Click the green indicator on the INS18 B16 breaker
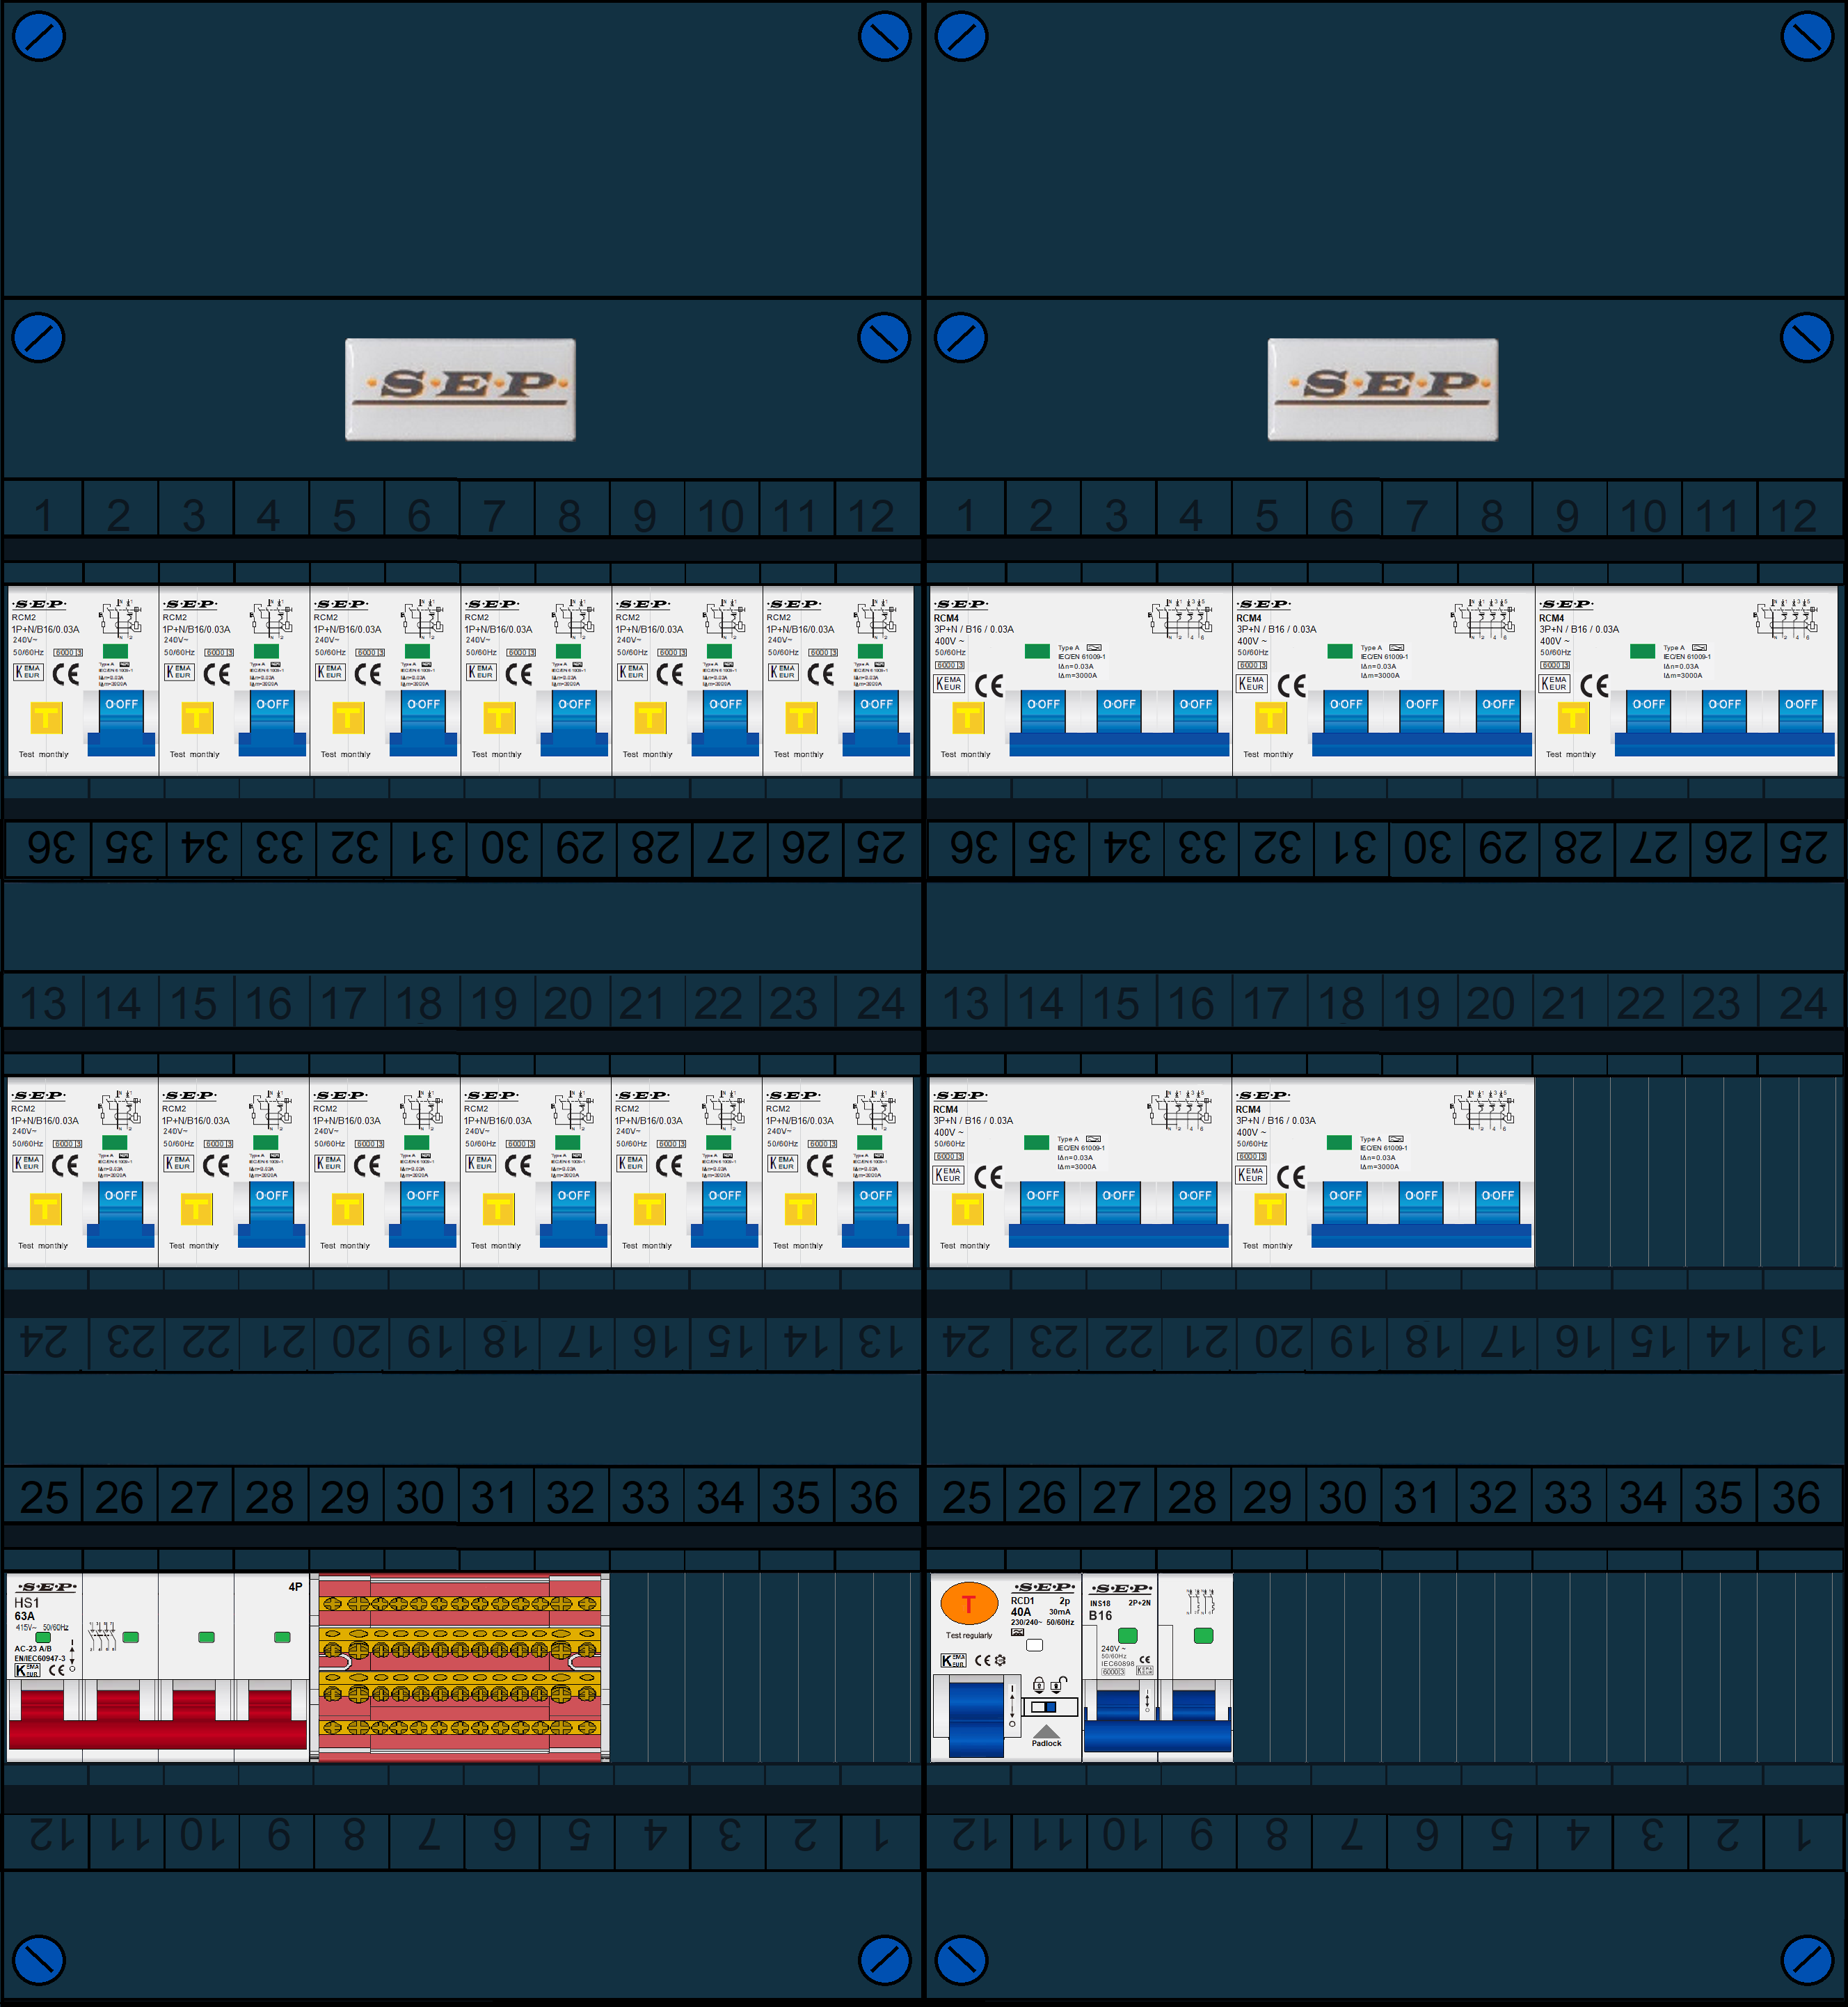1848x2007 pixels. tap(1127, 1635)
